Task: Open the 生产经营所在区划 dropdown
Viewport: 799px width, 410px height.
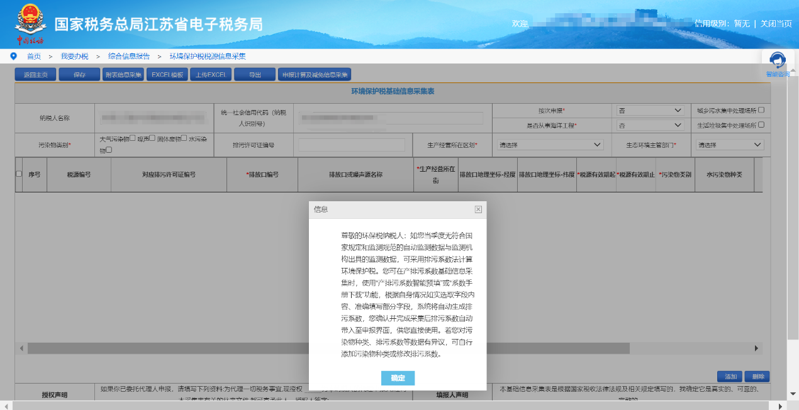Action: 550,145
